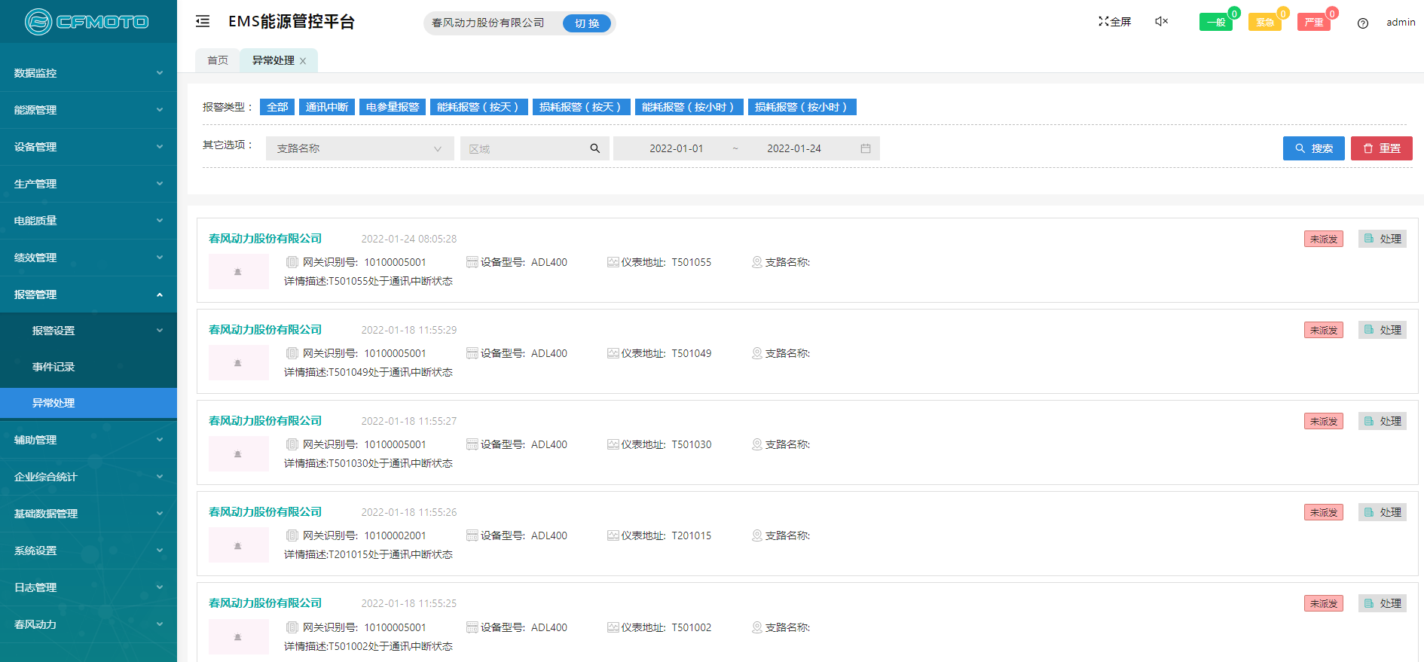Open 事件记录 in the sidebar
The image size is (1424, 662).
53,367
